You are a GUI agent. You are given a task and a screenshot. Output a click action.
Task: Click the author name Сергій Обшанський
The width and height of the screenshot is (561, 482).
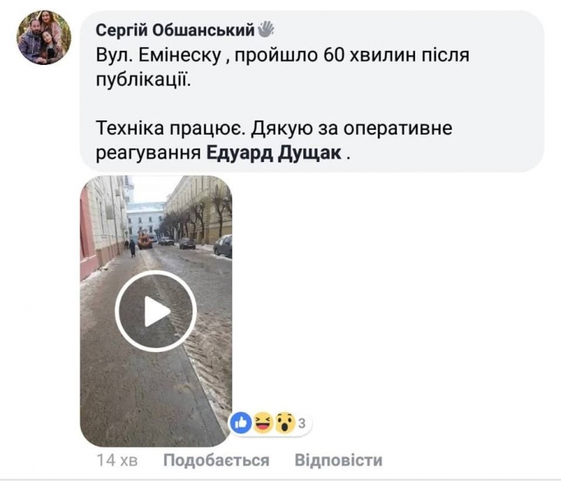(175, 31)
